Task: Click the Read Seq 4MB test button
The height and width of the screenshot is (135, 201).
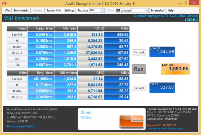Action: tap(17, 35)
